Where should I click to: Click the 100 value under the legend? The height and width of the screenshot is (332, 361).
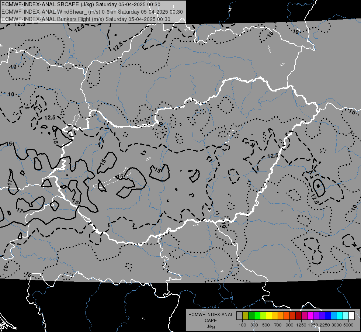point(242,325)
